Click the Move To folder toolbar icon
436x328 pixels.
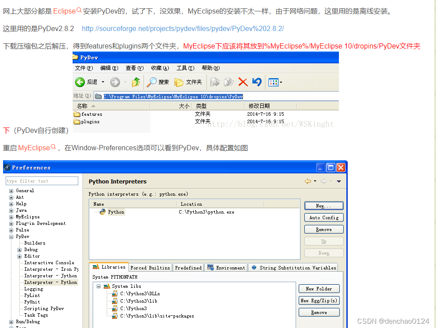pyautogui.click(x=215, y=82)
